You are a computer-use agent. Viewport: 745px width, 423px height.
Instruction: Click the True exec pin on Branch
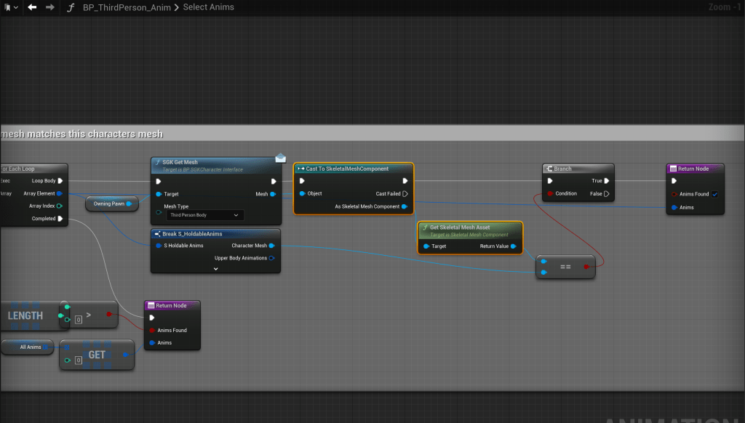[607, 181]
